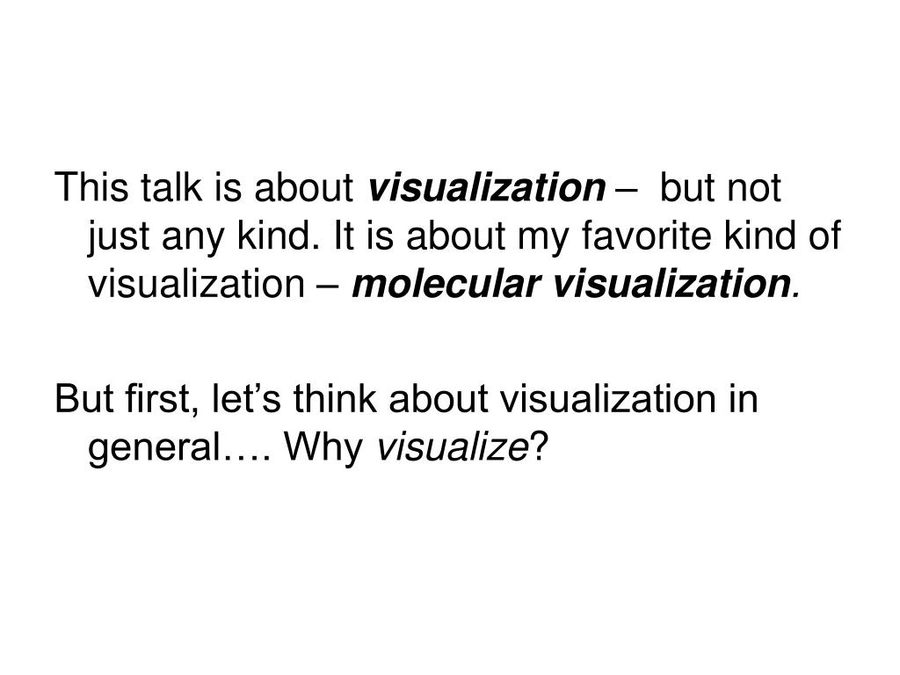The width and height of the screenshot is (900, 675).
Task: Click the word "general…."
Action: click(180, 448)
